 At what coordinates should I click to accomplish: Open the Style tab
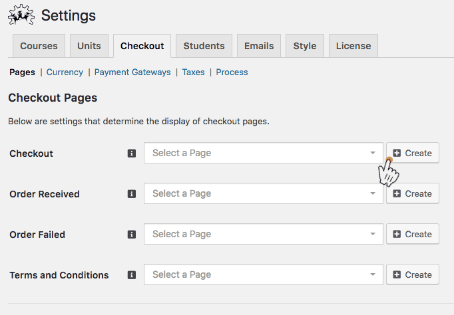pos(305,46)
